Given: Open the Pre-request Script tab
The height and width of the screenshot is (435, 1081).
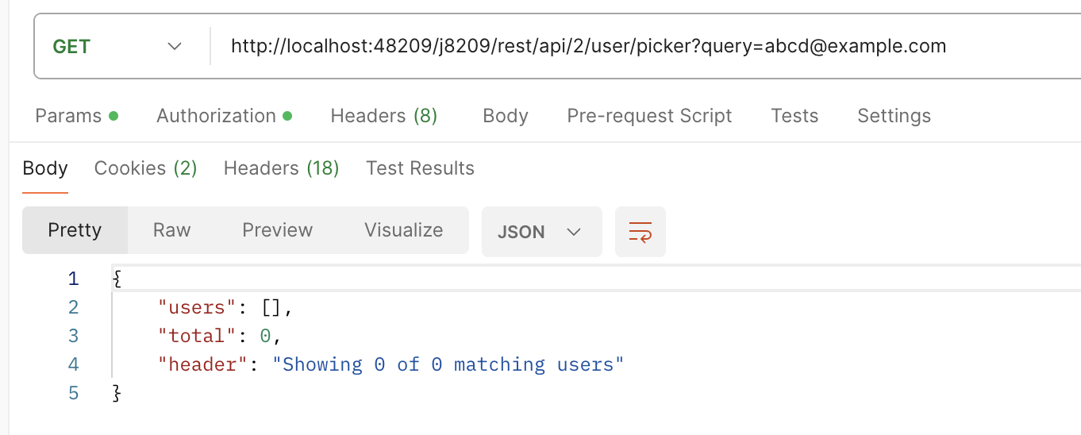Looking at the screenshot, I should [649, 116].
